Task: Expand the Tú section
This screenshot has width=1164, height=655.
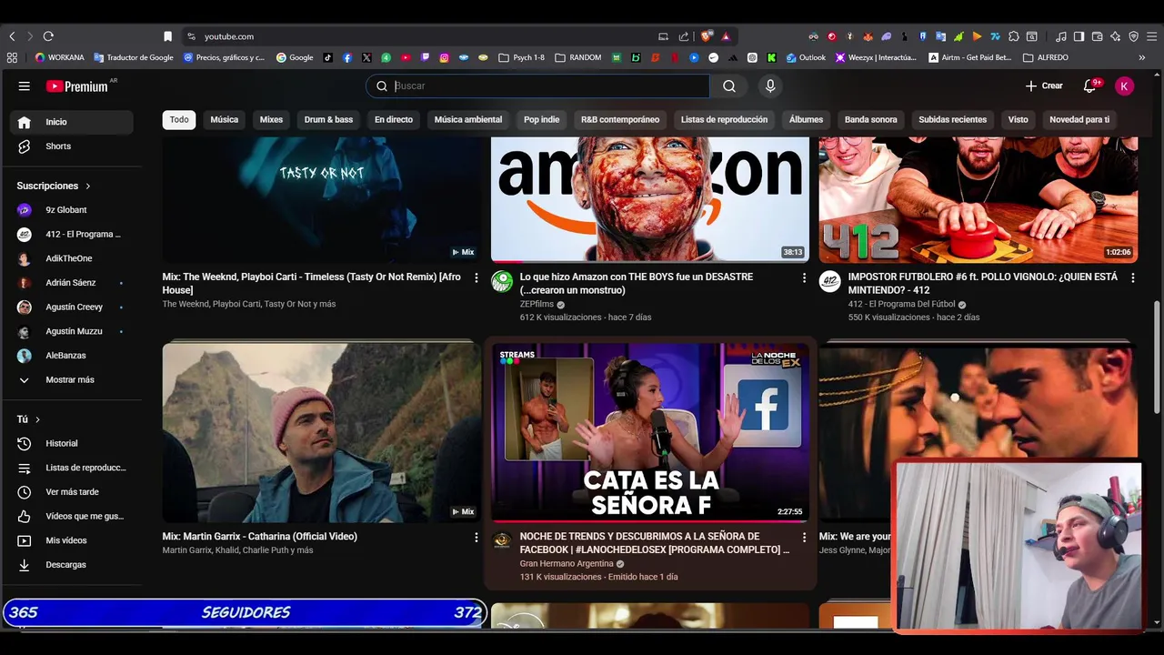Action: pos(28,419)
